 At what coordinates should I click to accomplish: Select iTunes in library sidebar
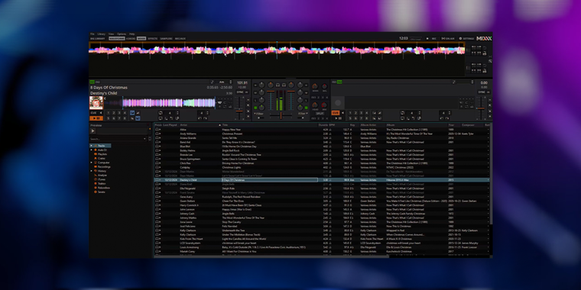(x=102, y=179)
